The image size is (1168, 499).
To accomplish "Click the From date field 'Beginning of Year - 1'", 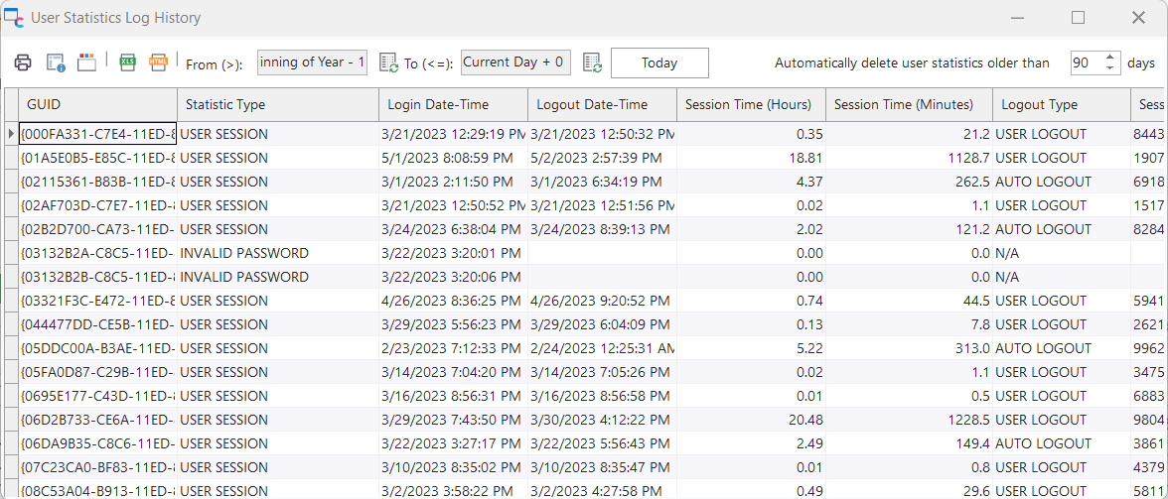I will [x=313, y=62].
